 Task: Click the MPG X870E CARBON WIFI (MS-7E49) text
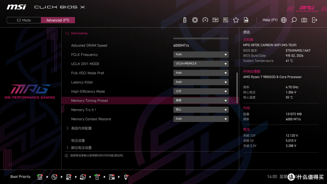click(x=270, y=45)
